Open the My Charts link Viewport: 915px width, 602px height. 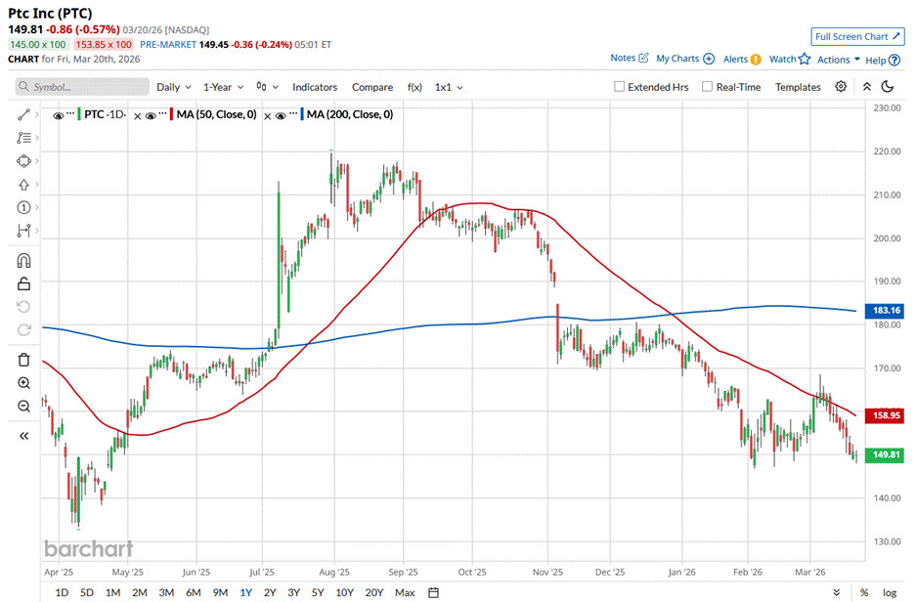tap(684, 59)
